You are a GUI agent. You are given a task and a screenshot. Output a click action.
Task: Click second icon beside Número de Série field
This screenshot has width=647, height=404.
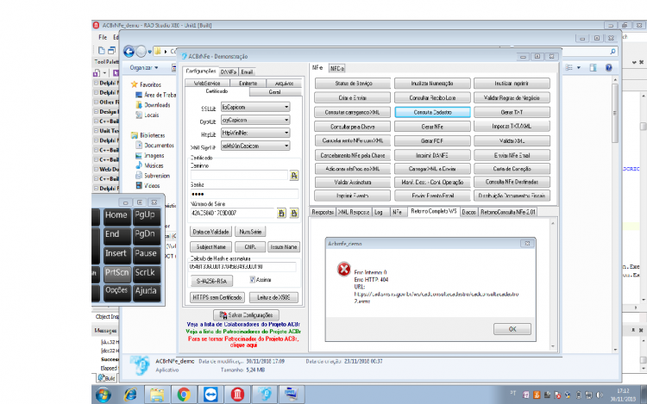coord(294,213)
